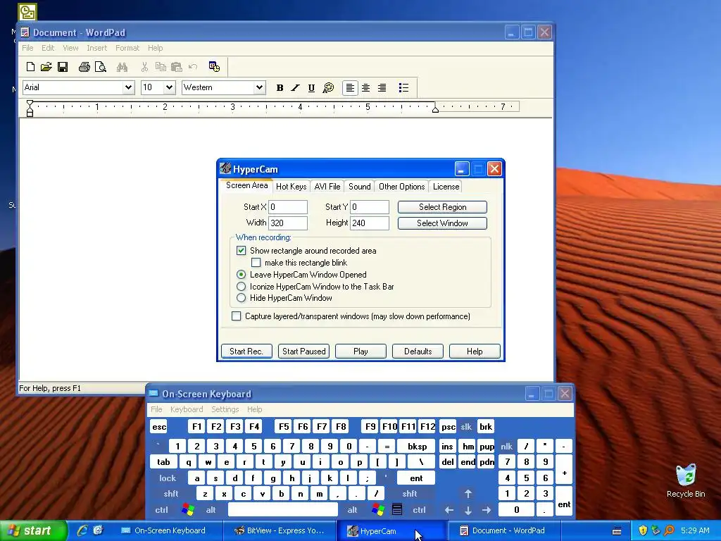
Task: Open font size 10 dropdown
Action: pos(169,87)
